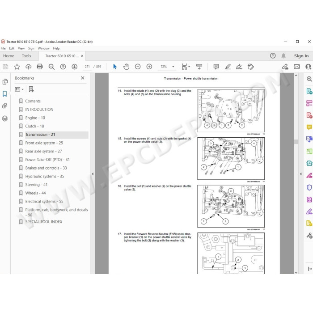The image size is (313, 313).
Task: Collapse the right tools pane arrow
Action: pos(301,174)
